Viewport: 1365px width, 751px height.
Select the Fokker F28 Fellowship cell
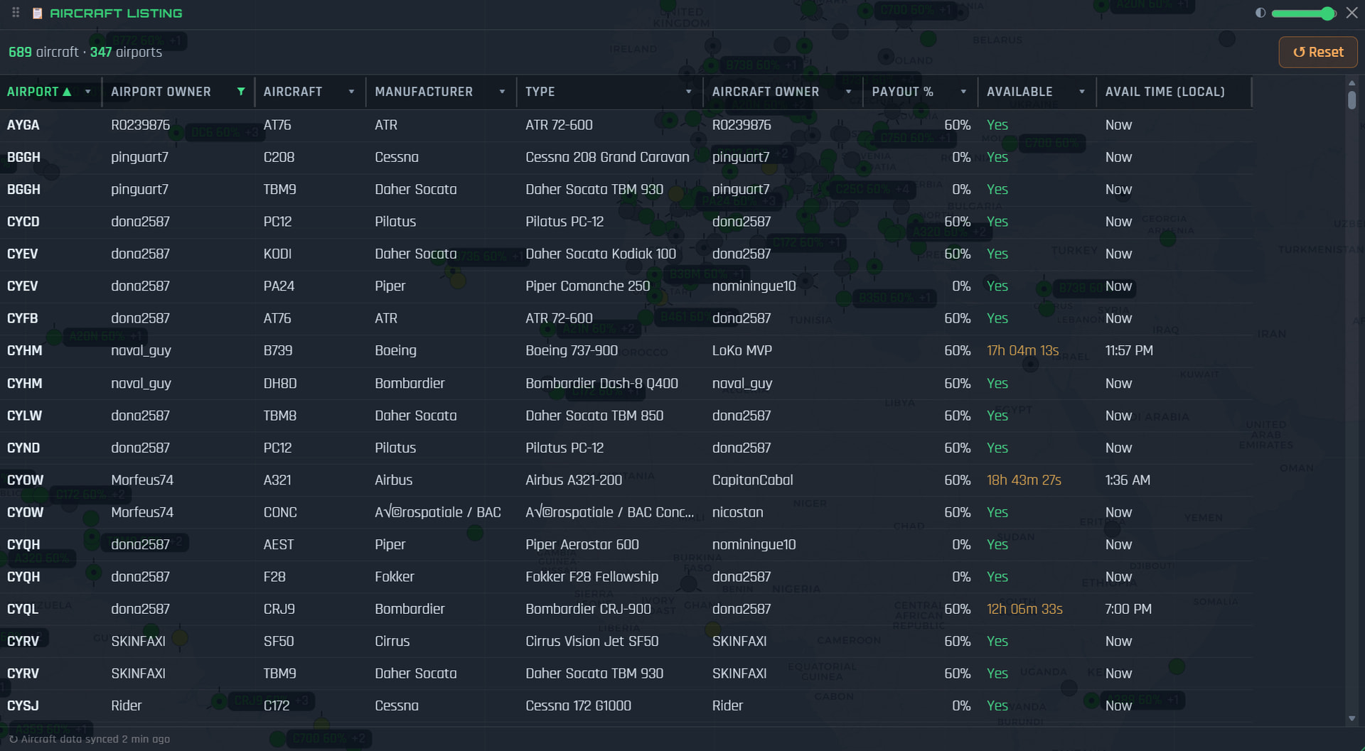pos(592,577)
